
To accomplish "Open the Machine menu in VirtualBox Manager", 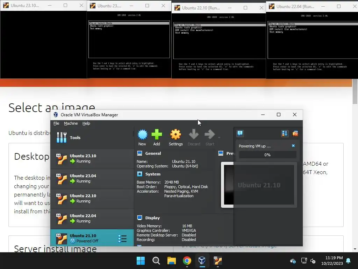I will click(71, 123).
